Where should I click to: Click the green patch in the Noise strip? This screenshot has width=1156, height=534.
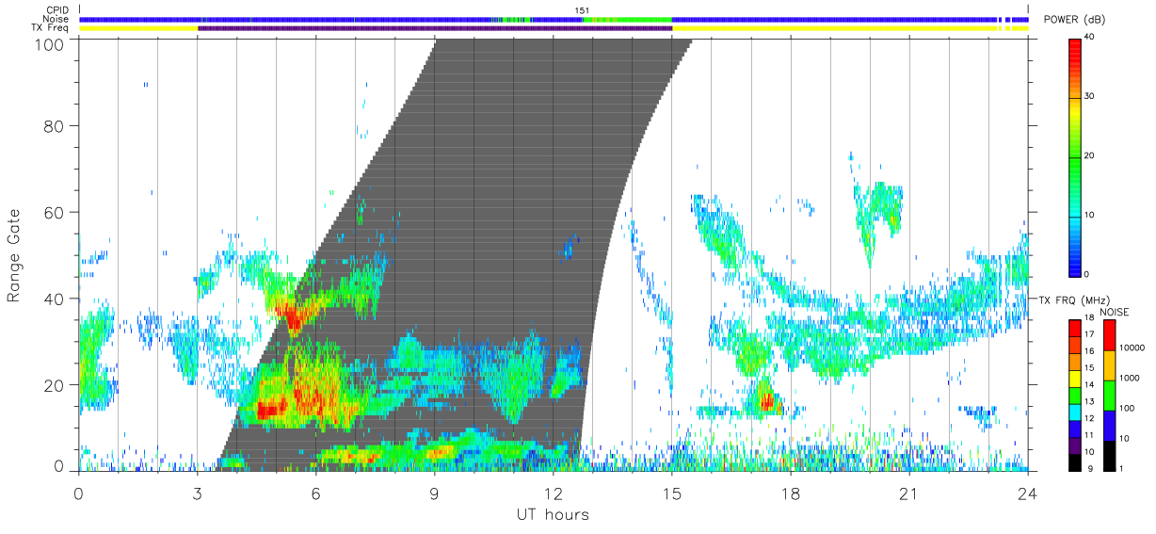[627, 19]
